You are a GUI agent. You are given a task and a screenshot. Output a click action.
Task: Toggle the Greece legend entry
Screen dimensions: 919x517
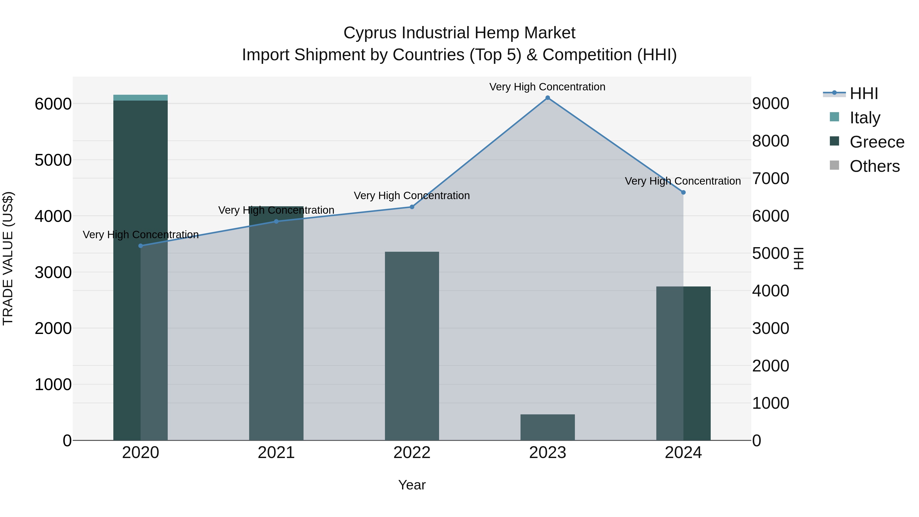tap(867, 142)
